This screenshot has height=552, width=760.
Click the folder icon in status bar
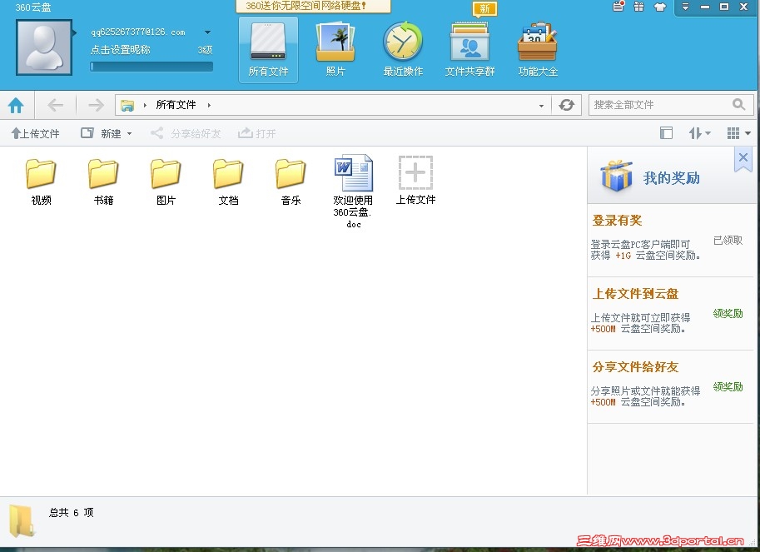[x=22, y=520]
